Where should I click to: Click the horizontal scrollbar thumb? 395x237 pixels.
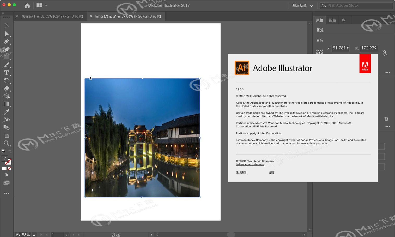(231, 235)
